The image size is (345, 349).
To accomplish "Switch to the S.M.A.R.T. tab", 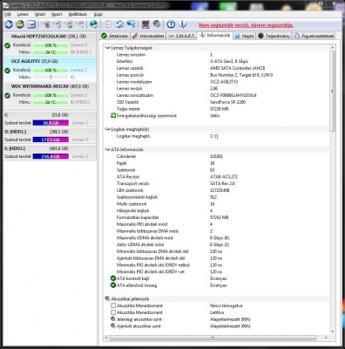I will tap(182, 36).
